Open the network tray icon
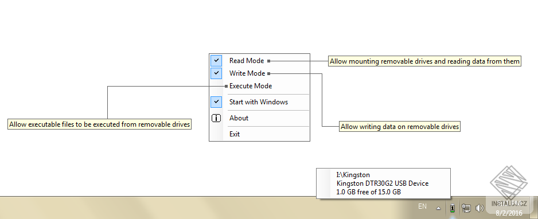538x219 pixels. (466, 208)
